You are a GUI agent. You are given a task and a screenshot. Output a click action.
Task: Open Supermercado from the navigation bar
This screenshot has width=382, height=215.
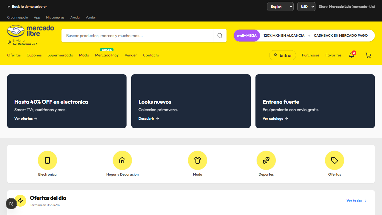(60, 55)
